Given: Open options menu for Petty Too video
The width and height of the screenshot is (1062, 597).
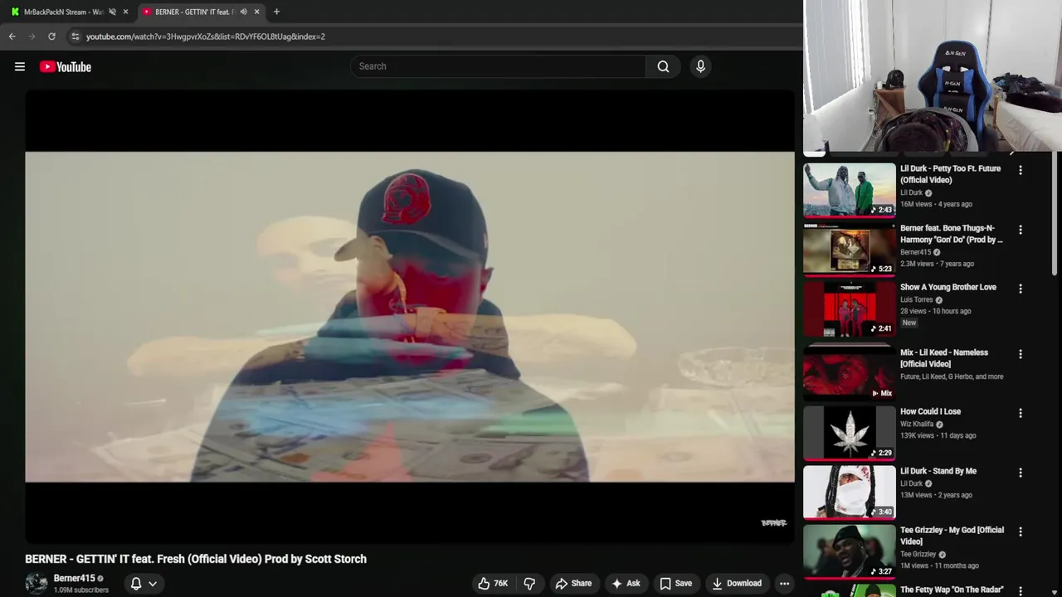Looking at the screenshot, I should (1021, 170).
